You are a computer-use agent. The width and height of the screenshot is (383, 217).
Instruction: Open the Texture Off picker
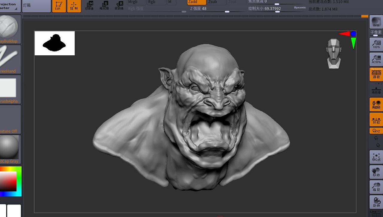(10, 119)
